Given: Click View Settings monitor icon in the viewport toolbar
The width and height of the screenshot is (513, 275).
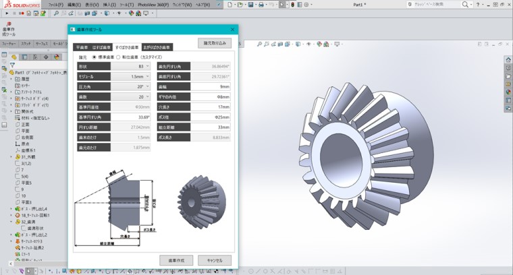Looking at the screenshot, I should click(337, 44).
